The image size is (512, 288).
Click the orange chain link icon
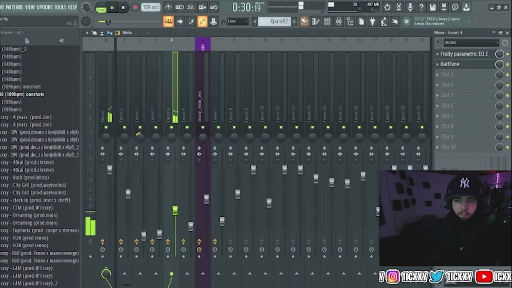202,22
